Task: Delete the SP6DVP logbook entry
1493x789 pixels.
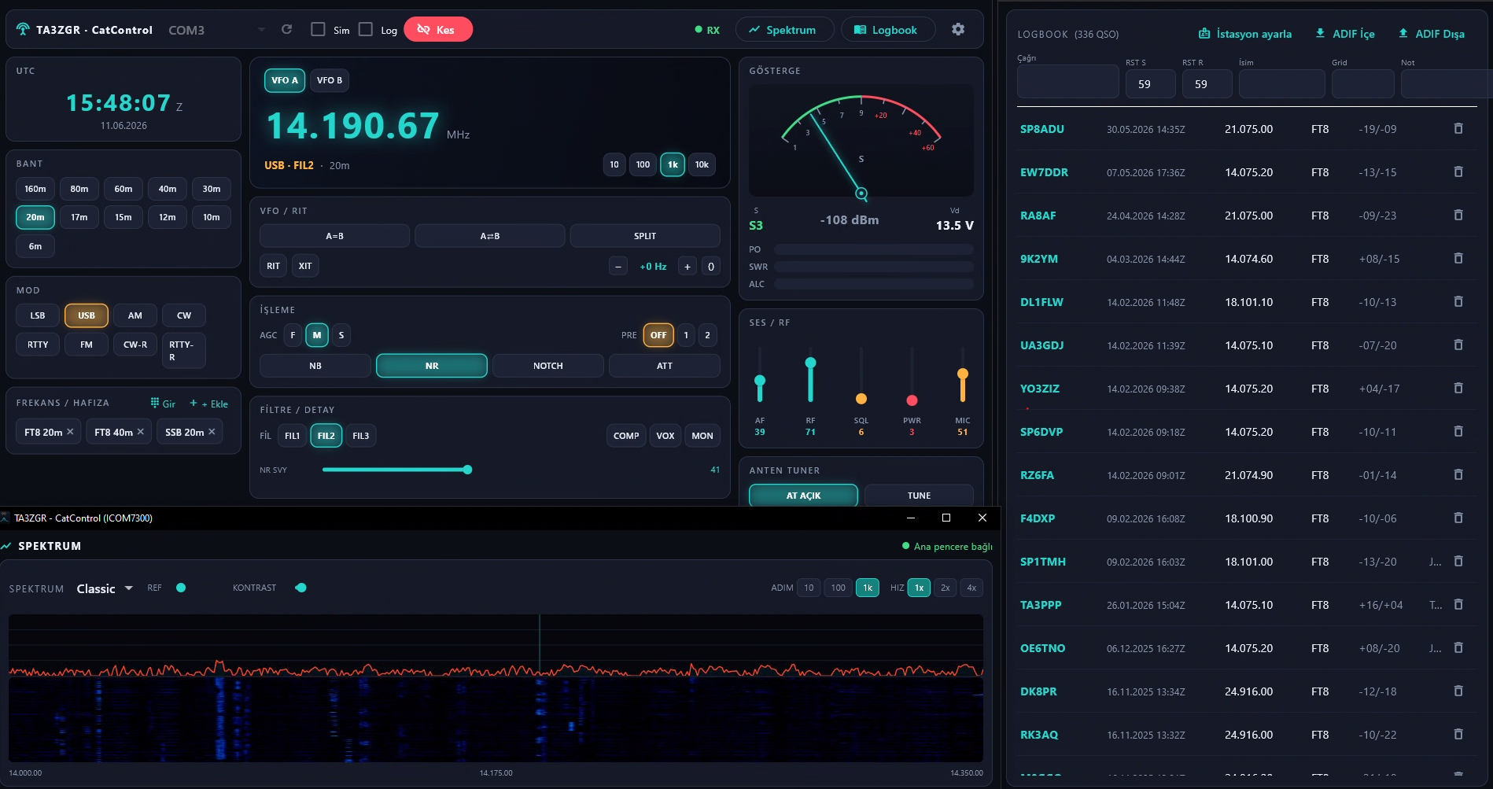Action: point(1458,431)
